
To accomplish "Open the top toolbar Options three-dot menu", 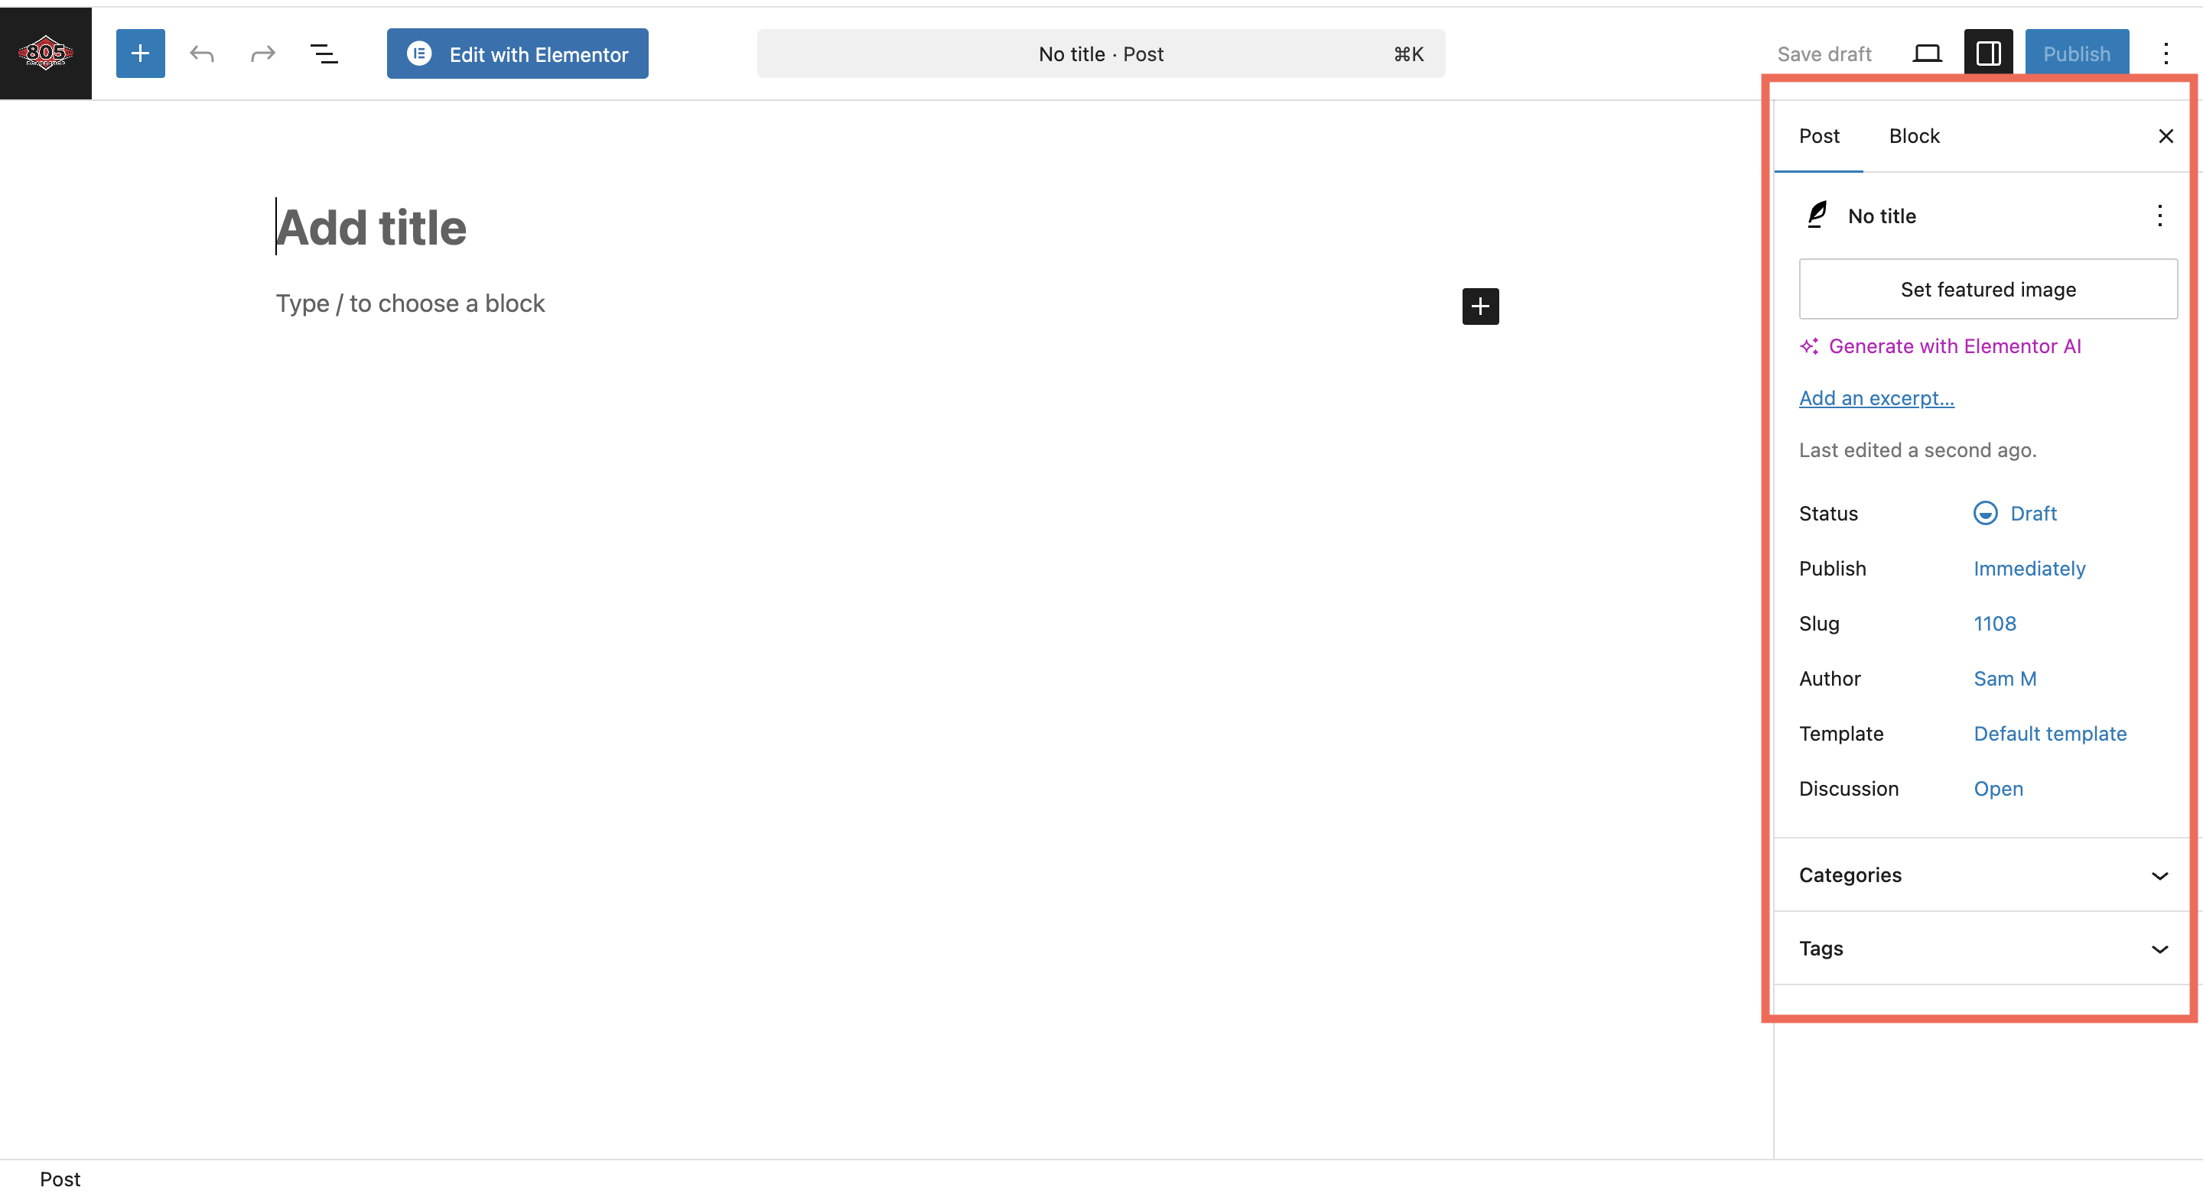I will pyautogui.click(x=2166, y=54).
